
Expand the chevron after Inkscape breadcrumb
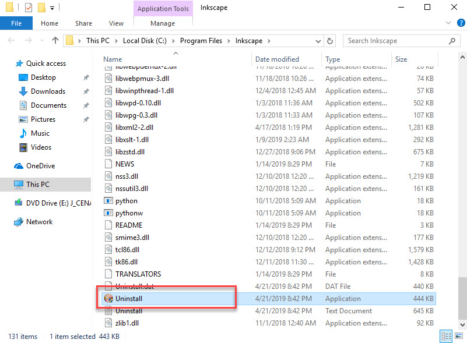[x=269, y=41]
